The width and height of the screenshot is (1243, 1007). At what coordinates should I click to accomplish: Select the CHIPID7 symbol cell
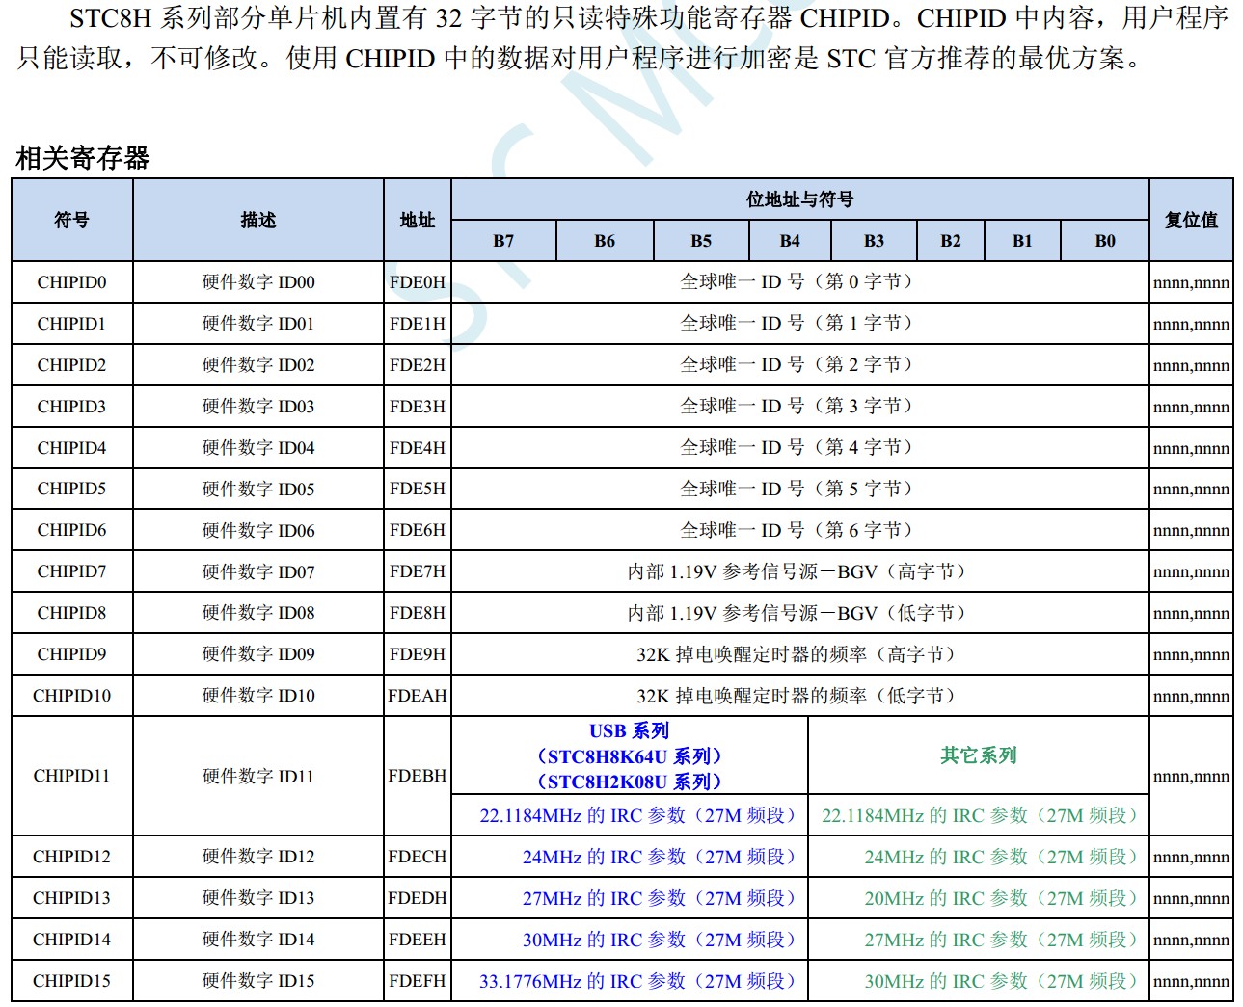tap(72, 571)
